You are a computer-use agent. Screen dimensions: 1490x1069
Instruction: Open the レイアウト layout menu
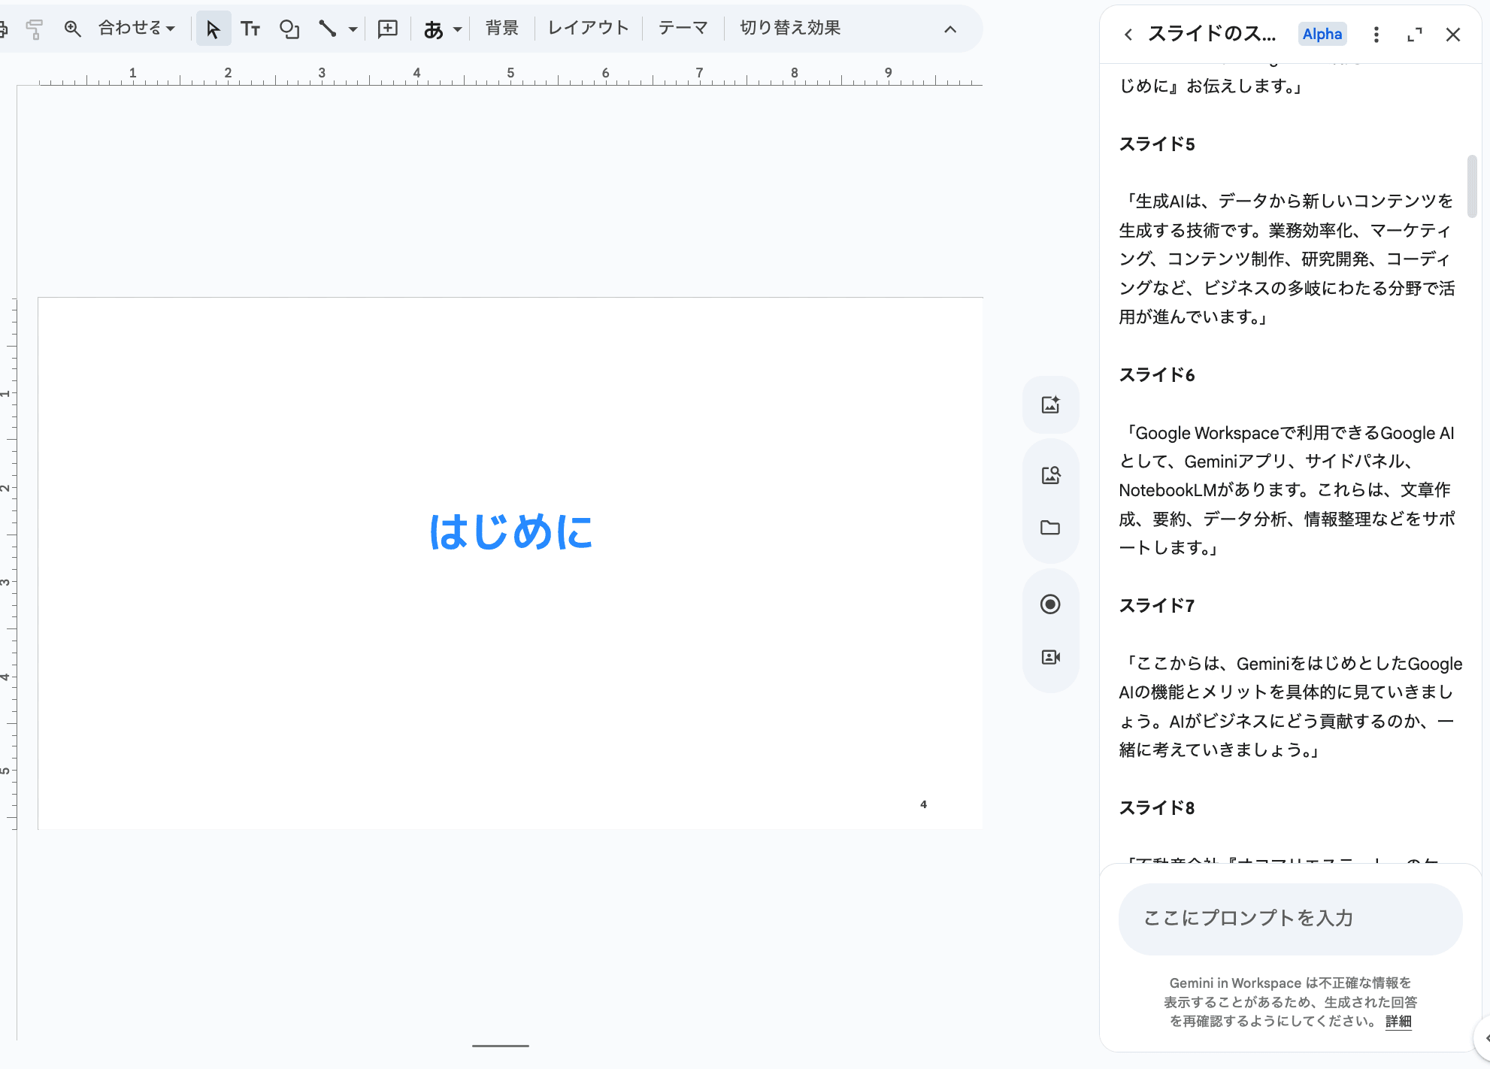[x=588, y=29]
